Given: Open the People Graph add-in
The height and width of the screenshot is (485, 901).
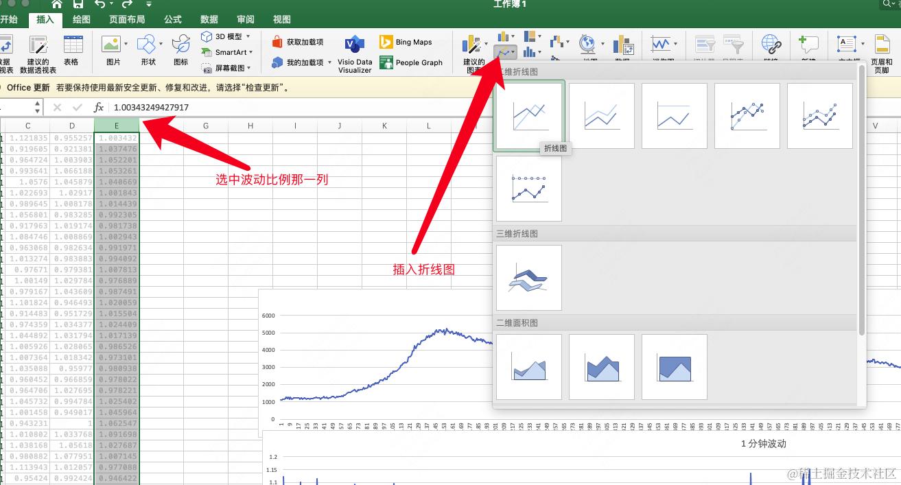Looking at the screenshot, I should point(411,62).
